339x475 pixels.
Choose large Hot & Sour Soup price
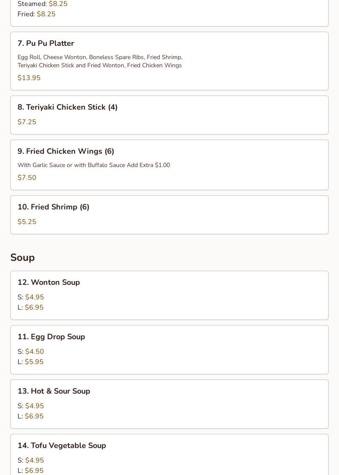tap(30, 416)
